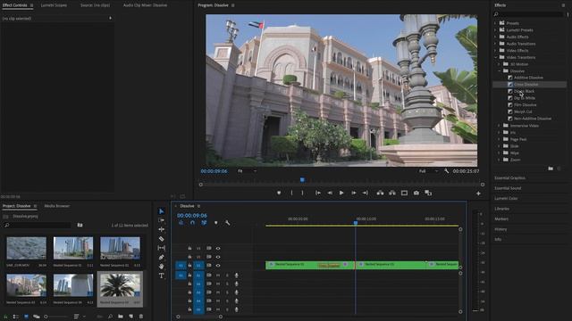Expand the Audio Transitions folder
Viewport: 572px width, 321px height.
(495, 44)
